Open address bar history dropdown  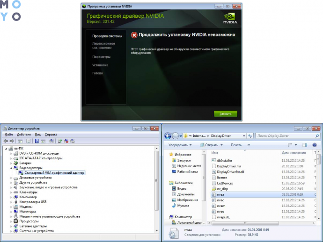[244, 136]
